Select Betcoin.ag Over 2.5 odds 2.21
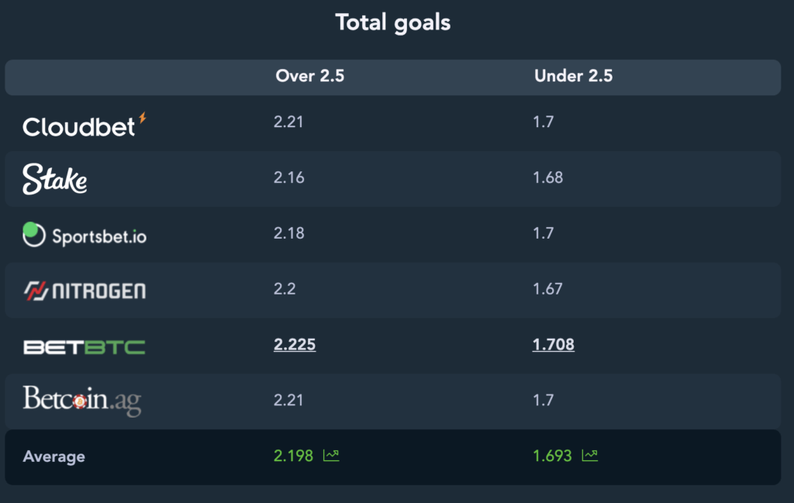This screenshot has width=794, height=503. coord(288,400)
